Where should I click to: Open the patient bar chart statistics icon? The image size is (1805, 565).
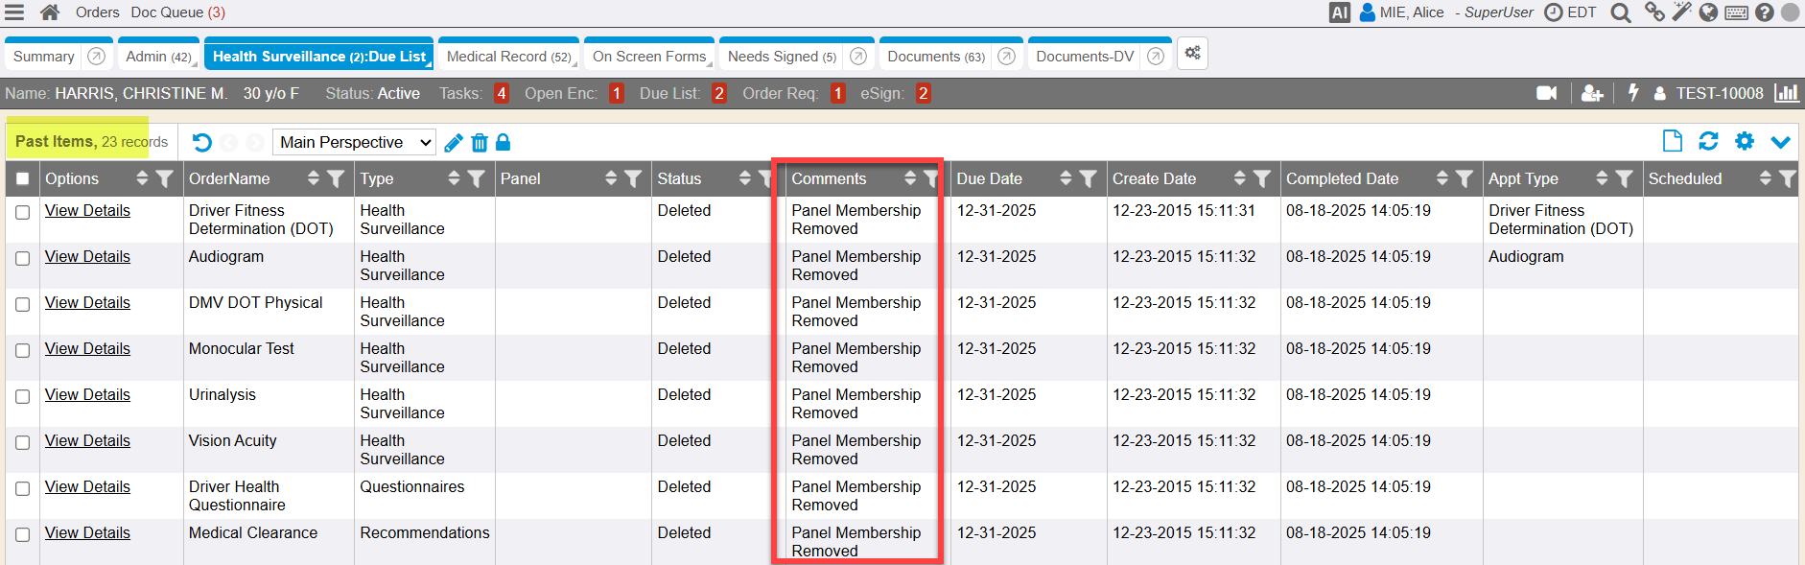(1786, 93)
